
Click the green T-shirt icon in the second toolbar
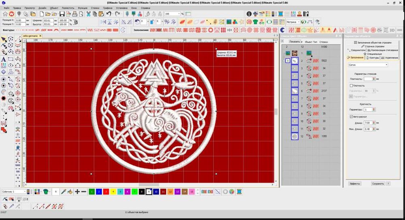coord(256,22)
